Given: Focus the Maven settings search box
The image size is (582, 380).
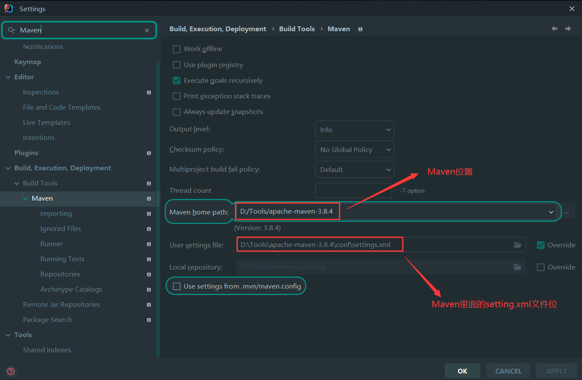Looking at the screenshot, I should [80, 30].
